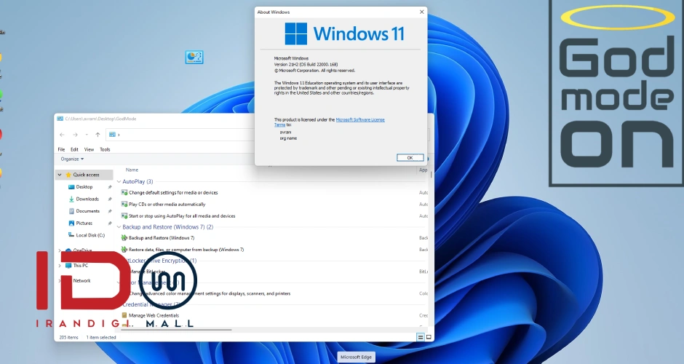Image resolution: width=684 pixels, height=364 pixels.
Task: Open the Organize dropdown
Action: pyautogui.click(x=72, y=159)
